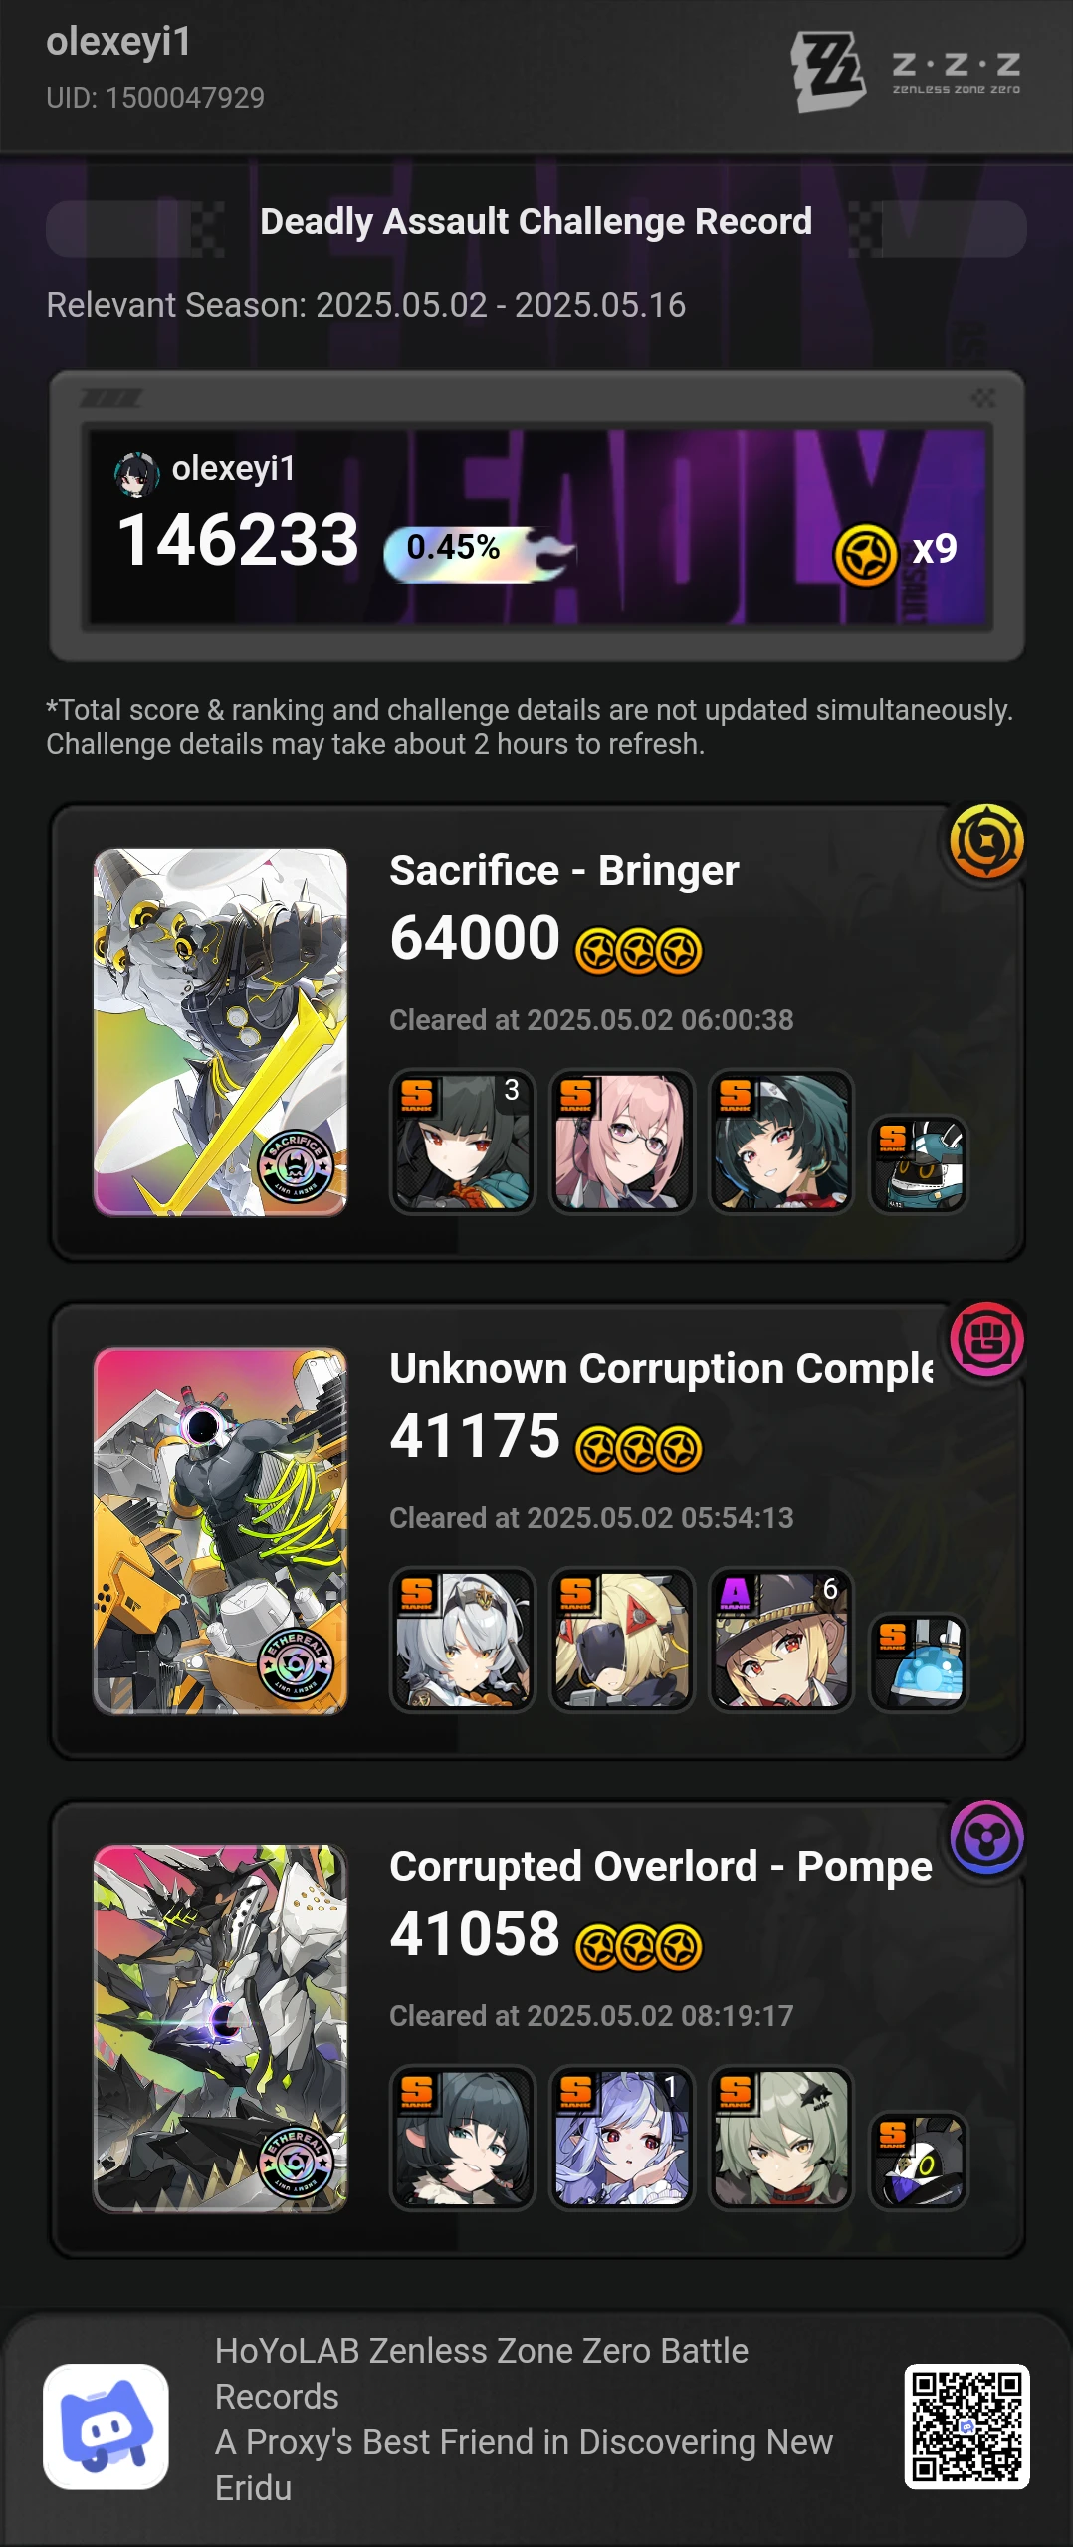
Task: Click the HoYoLAB Zenless Zone Zero Battle Records text
Action: point(482,2373)
